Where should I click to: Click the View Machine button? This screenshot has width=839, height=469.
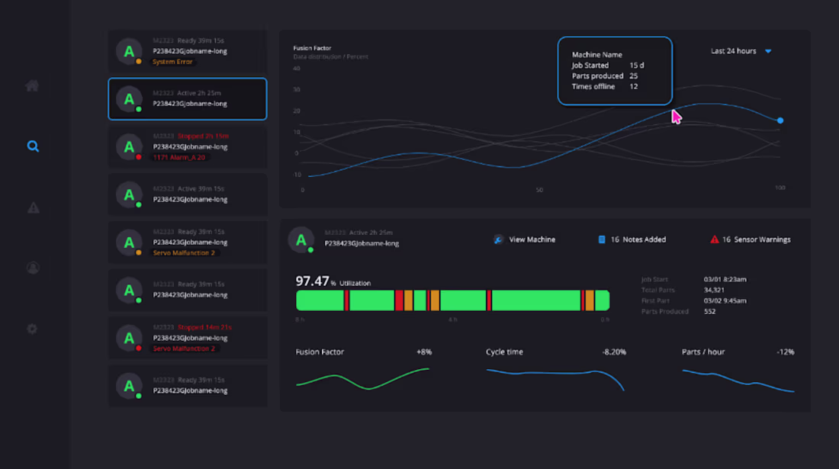(523, 239)
